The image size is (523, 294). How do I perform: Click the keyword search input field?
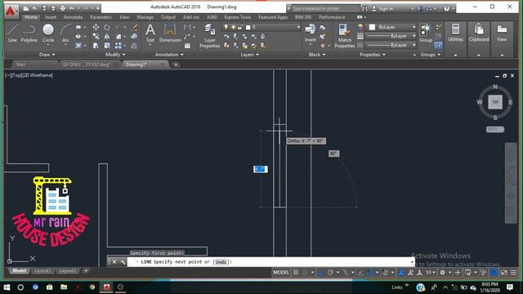(x=325, y=9)
